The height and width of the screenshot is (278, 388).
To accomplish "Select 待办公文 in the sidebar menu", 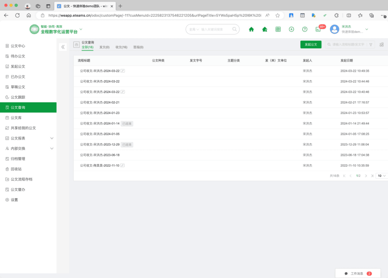I will (x=18, y=56).
